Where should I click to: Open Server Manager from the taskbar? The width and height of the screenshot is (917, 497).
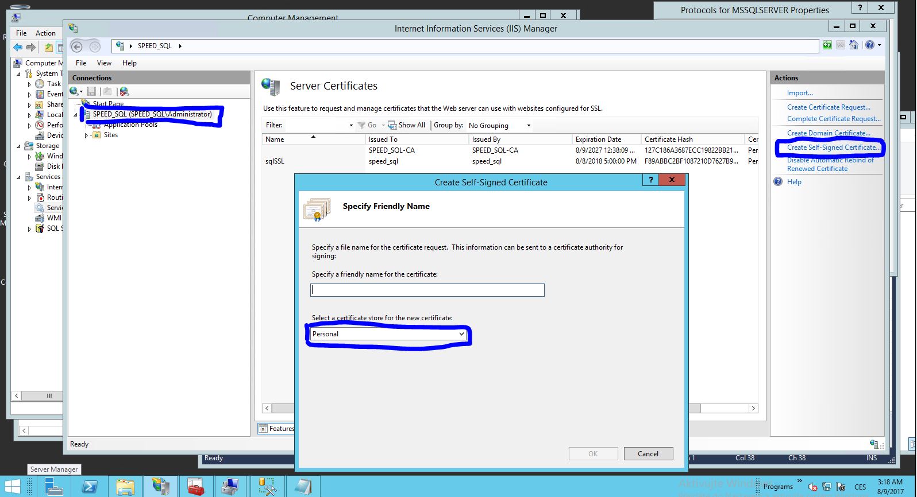tap(53, 486)
